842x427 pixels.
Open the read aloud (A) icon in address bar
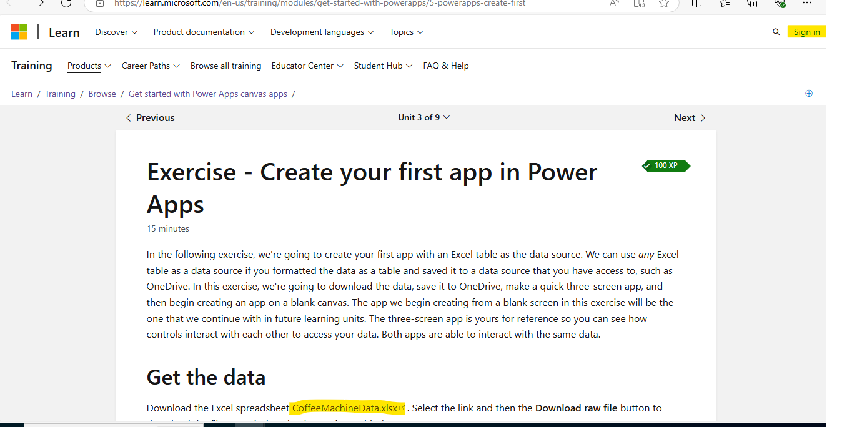615,3
